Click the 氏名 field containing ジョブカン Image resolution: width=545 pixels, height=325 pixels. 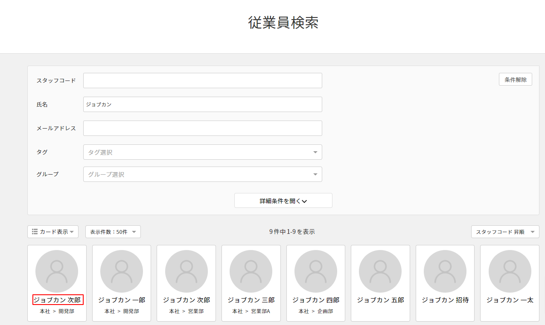(x=202, y=104)
